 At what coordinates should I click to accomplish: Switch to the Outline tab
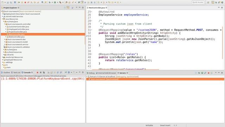(x=6, y=72)
